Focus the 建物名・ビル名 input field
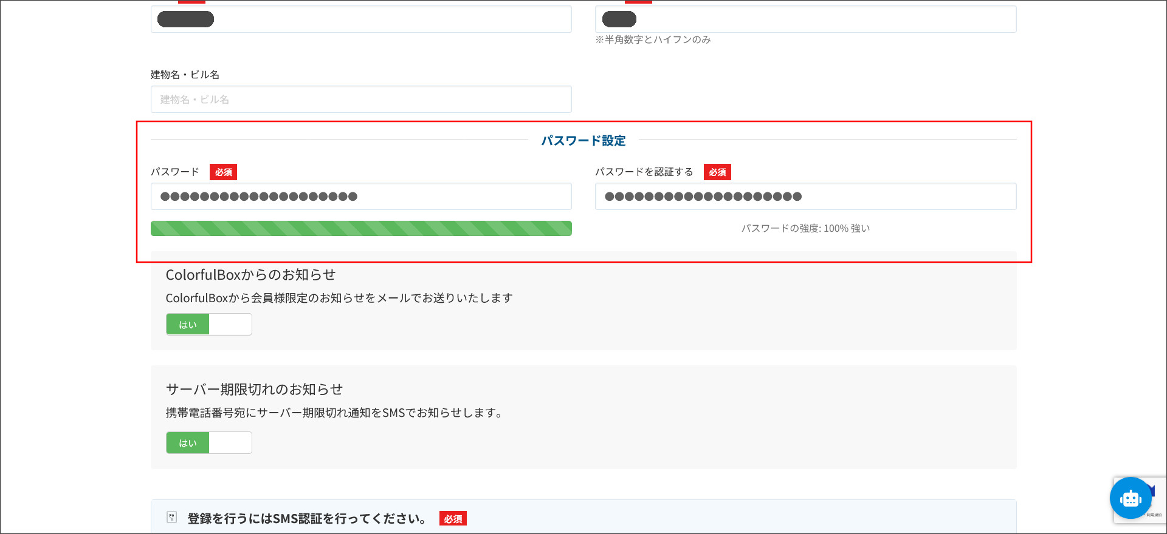1167x534 pixels. click(x=361, y=100)
